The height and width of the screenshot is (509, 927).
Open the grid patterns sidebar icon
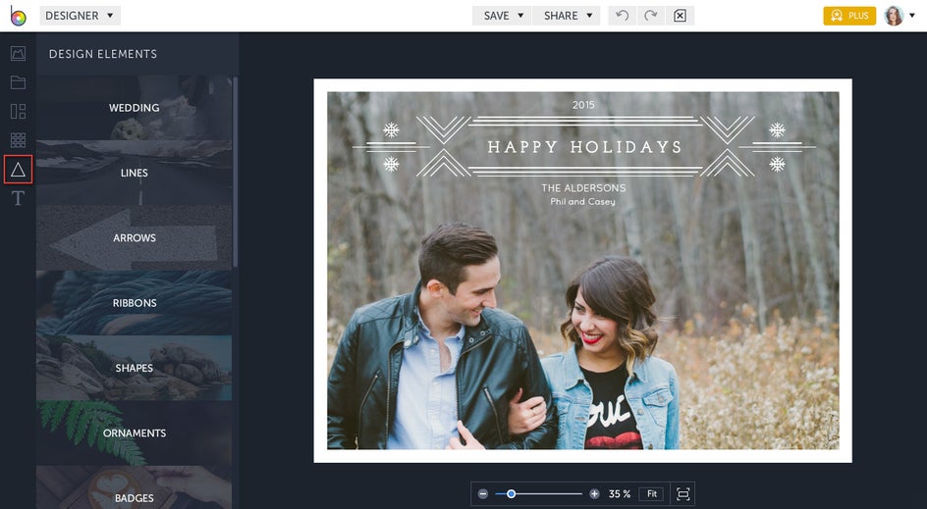(18, 140)
